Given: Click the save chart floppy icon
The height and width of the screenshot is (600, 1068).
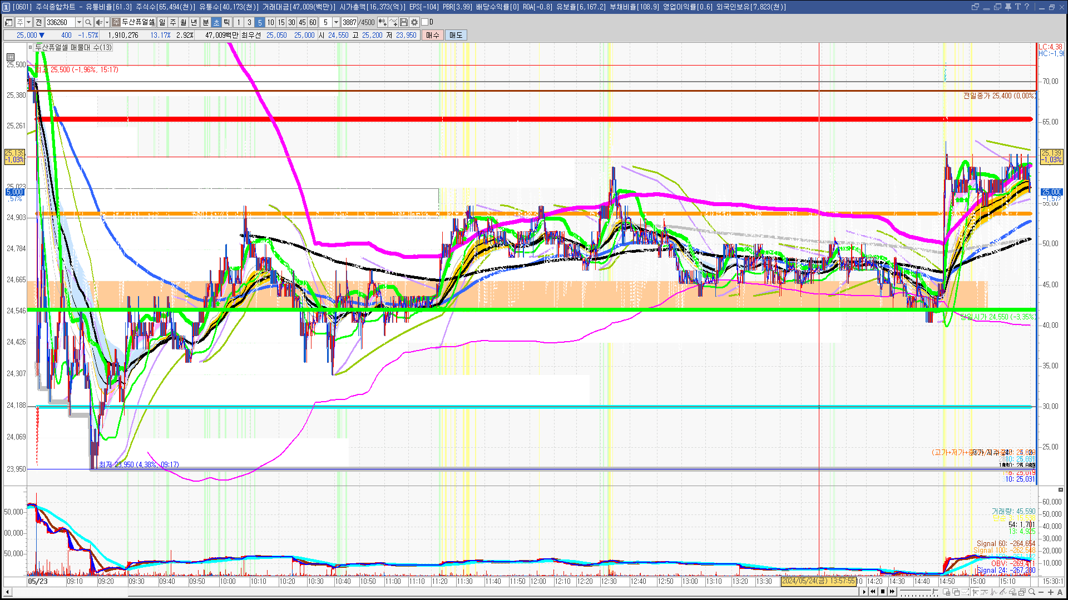Looking at the screenshot, I should 404,22.
